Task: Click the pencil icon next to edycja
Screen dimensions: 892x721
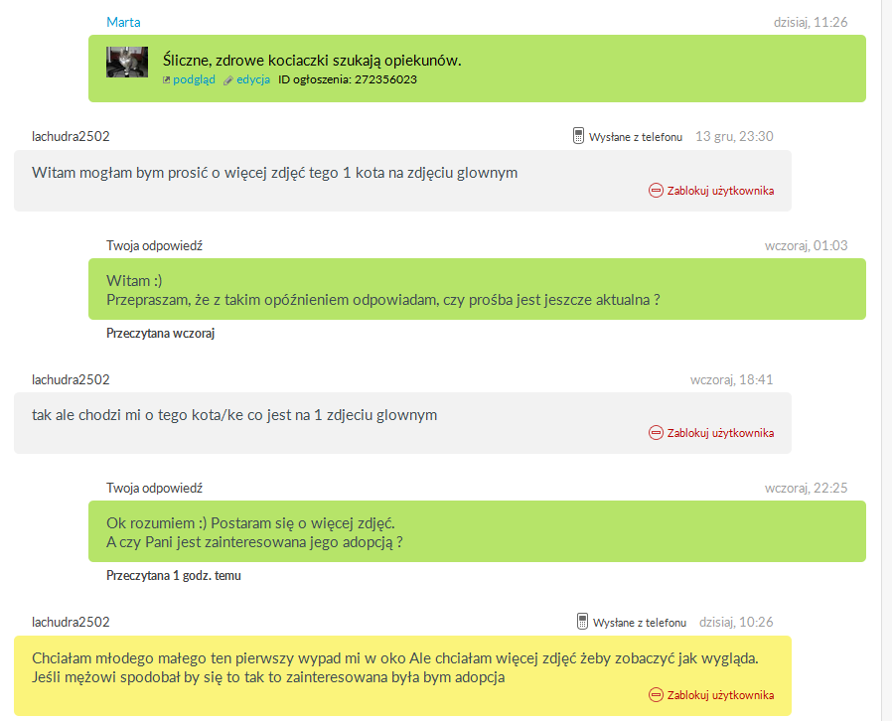Action: (228, 80)
